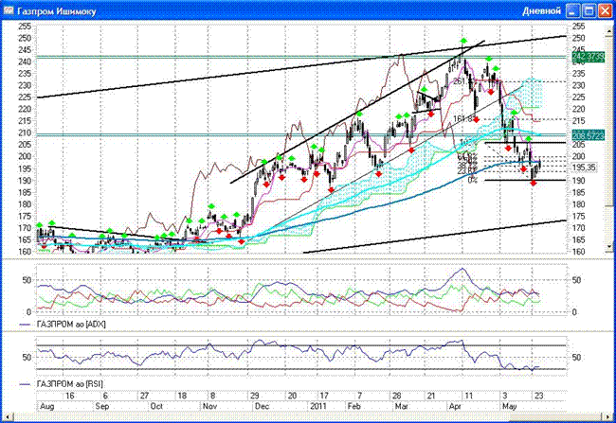Click the 170 value on right price scale
The height and width of the screenshot is (423, 616).
click(x=579, y=228)
